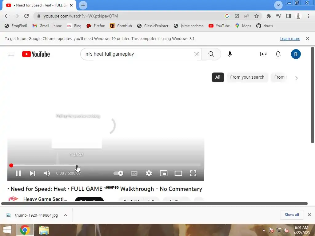
Task: Click the video progress bar
Action: click(106, 165)
